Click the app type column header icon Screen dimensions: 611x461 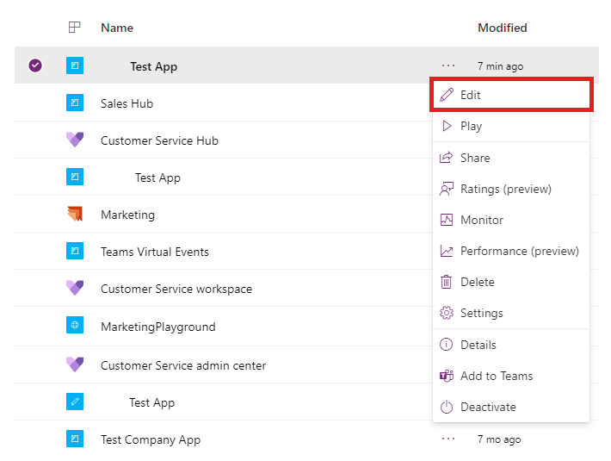pos(74,28)
